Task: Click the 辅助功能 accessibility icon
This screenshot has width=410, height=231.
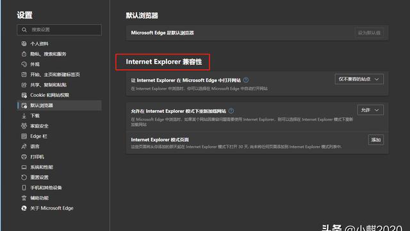Action: tap(24, 198)
